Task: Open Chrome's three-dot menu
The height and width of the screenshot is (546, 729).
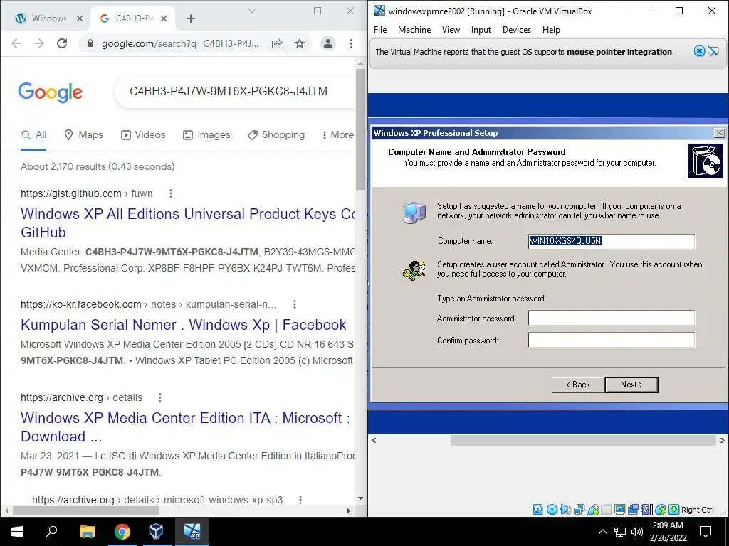Action: [x=351, y=43]
